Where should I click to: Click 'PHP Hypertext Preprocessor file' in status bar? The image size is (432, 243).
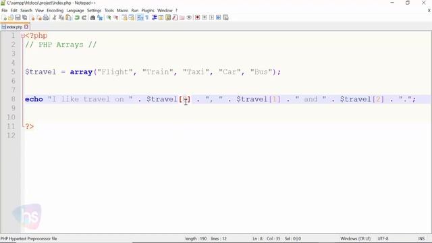29,238
